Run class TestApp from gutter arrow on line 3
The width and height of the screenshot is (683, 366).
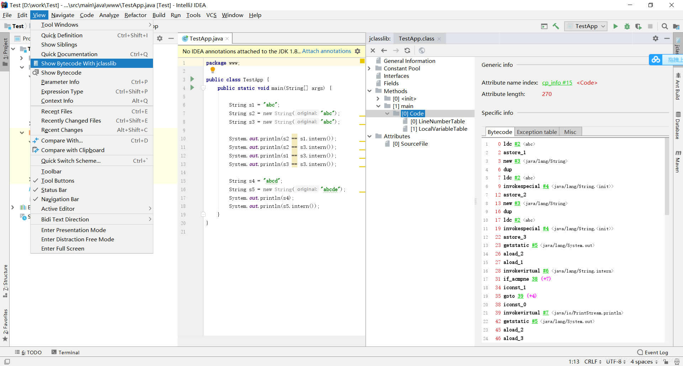point(192,79)
